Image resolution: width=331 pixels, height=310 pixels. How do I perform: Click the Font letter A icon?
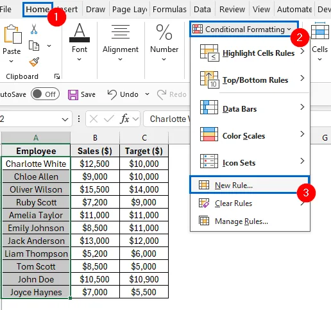[x=80, y=32]
